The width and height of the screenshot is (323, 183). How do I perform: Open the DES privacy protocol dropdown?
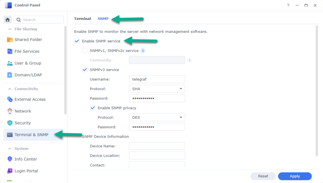[x=157, y=118]
